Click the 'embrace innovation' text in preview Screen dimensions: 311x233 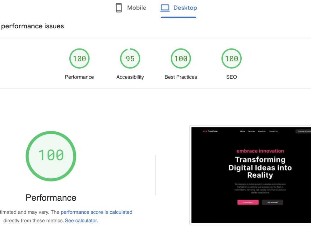tap(260, 151)
